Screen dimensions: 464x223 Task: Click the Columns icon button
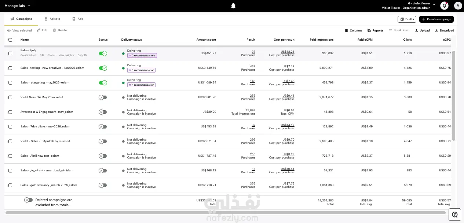[353, 30]
